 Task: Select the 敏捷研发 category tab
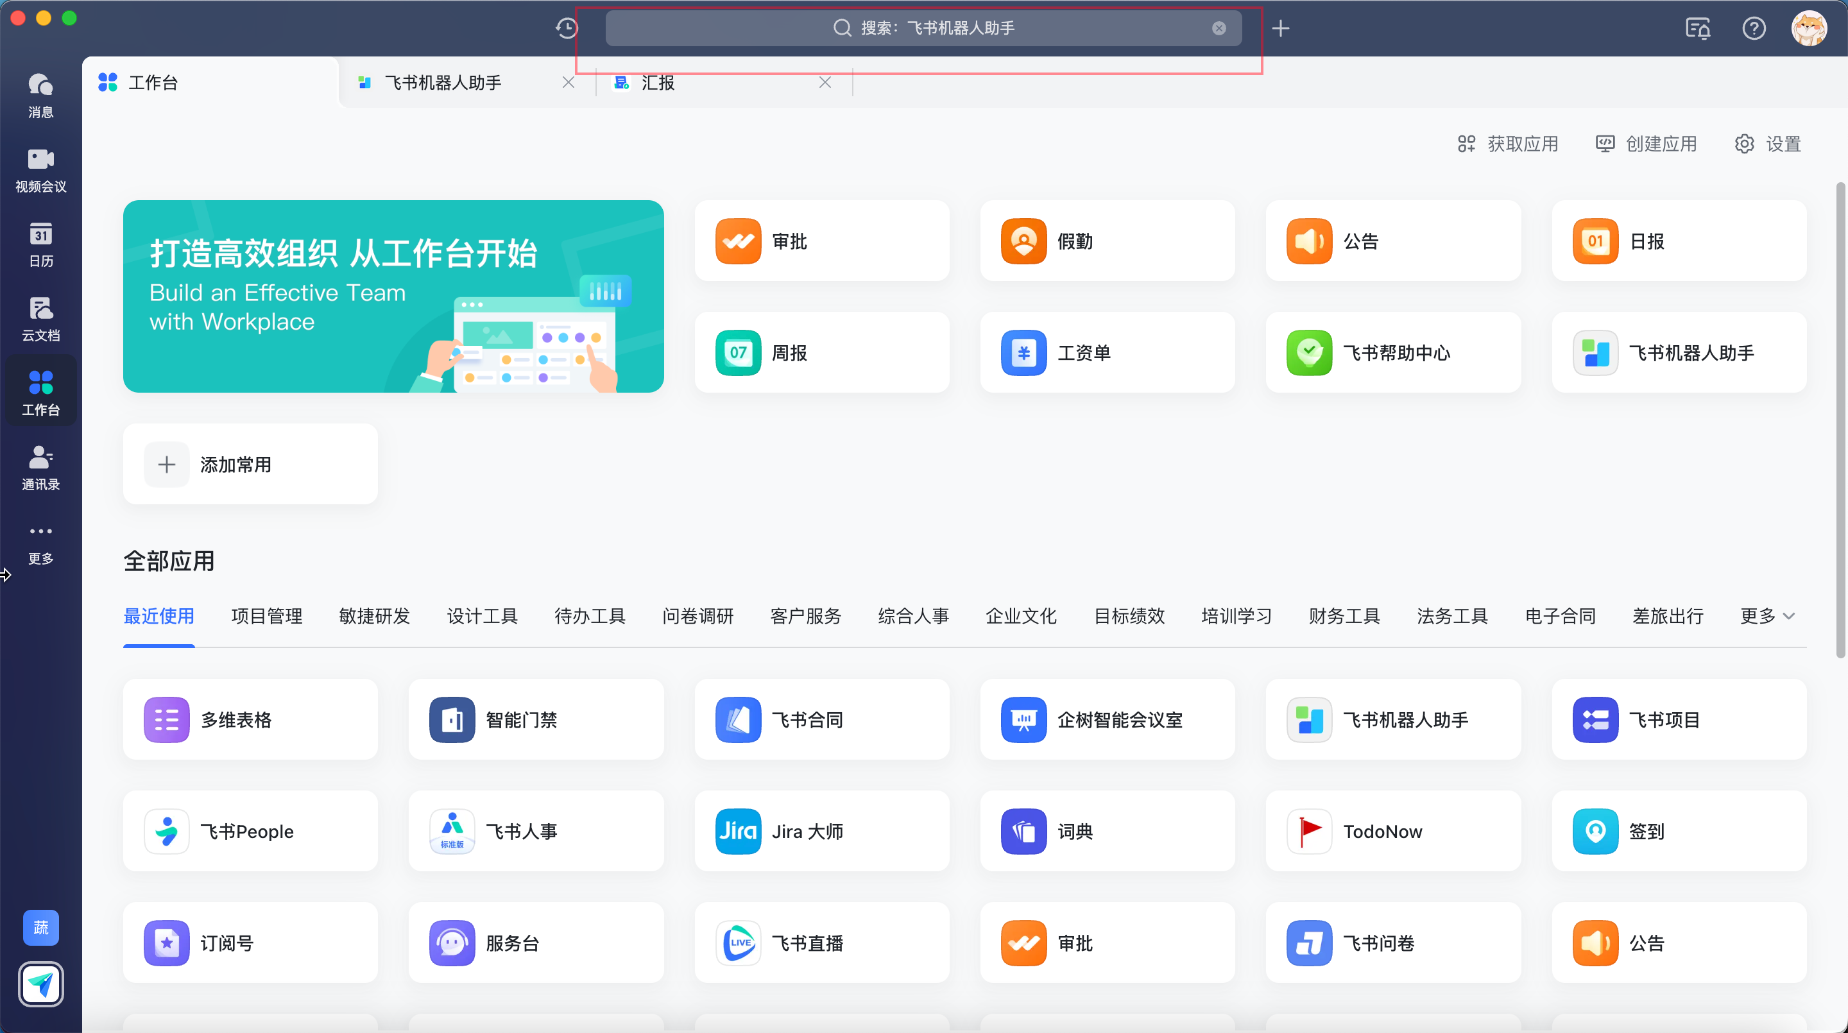coord(373,616)
